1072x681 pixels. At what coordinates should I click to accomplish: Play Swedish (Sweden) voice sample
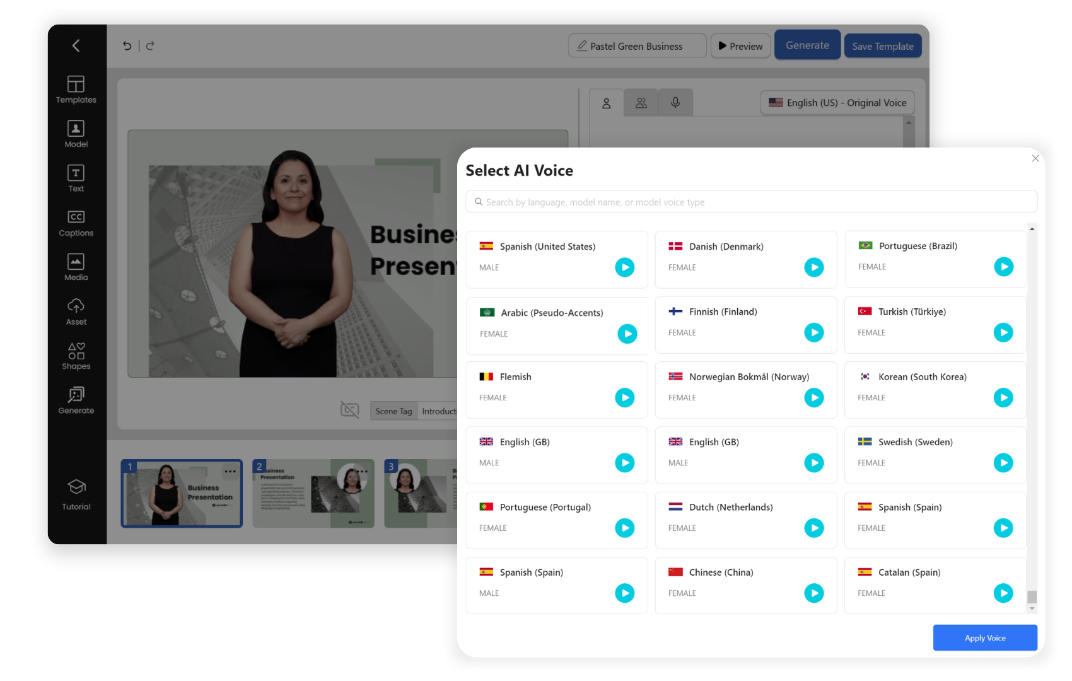point(1003,463)
